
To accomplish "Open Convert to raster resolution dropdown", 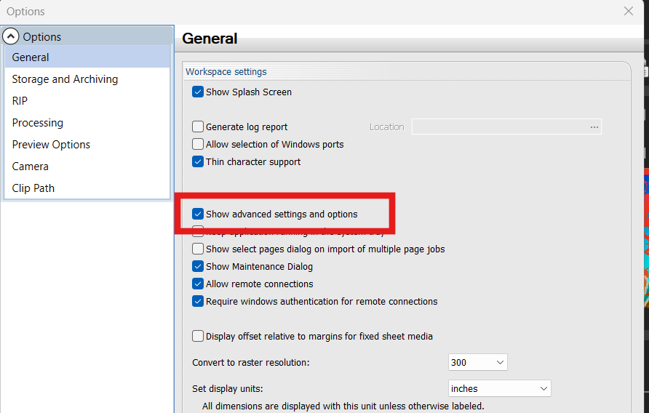I will (x=477, y=363).
